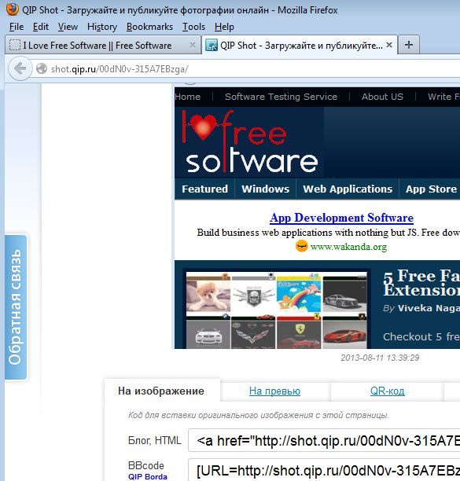Open the Tools menu
Screen dimensions: 460x481
tap(193, 27)
